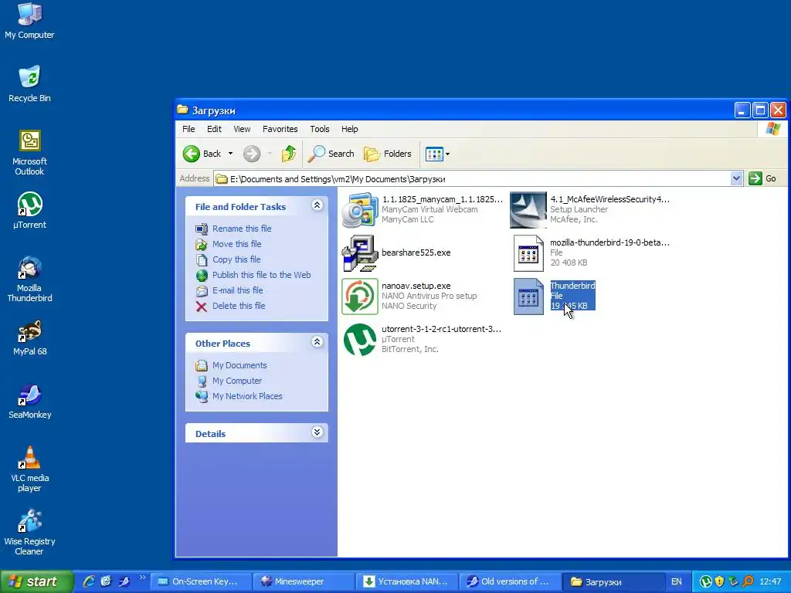
Task: Open the Help menu
Action: point(349,129)
